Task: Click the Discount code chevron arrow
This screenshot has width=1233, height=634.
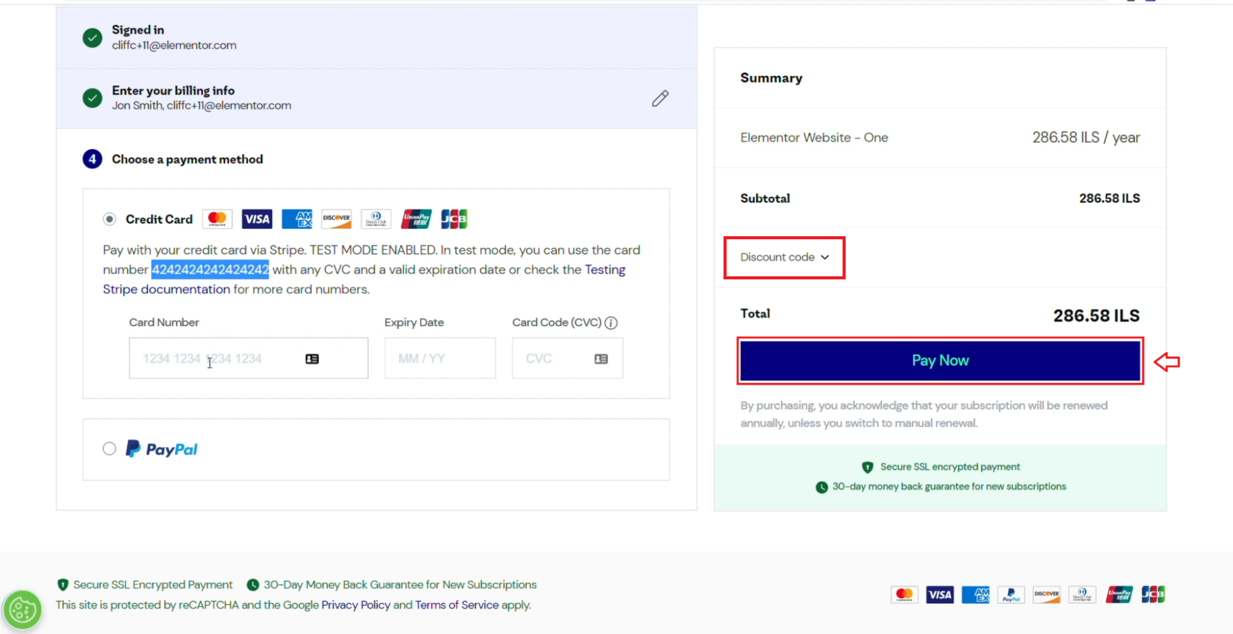Action: tap(825, 257)
